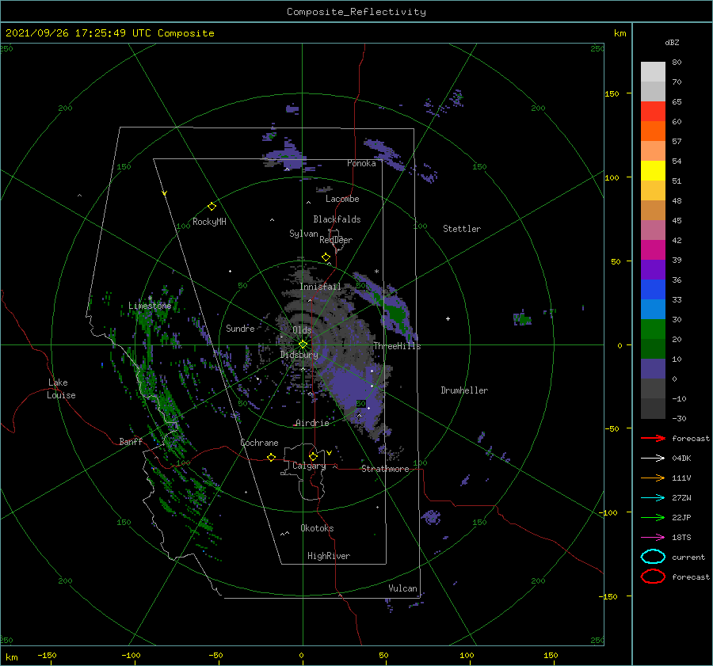Screen dimensions: 713x666
Task: Select the cyan 27ZW arrow icon
Action: tap(653, 498)
